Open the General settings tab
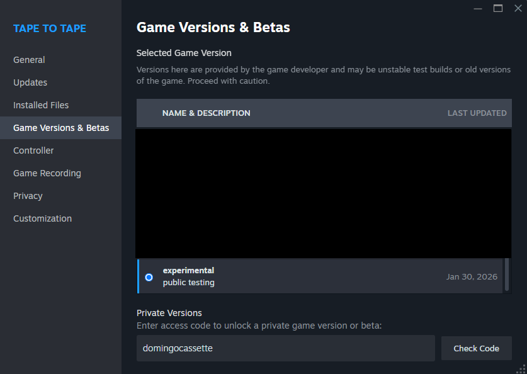The width and height of the screenshot is (527, 374). (29, 60)
